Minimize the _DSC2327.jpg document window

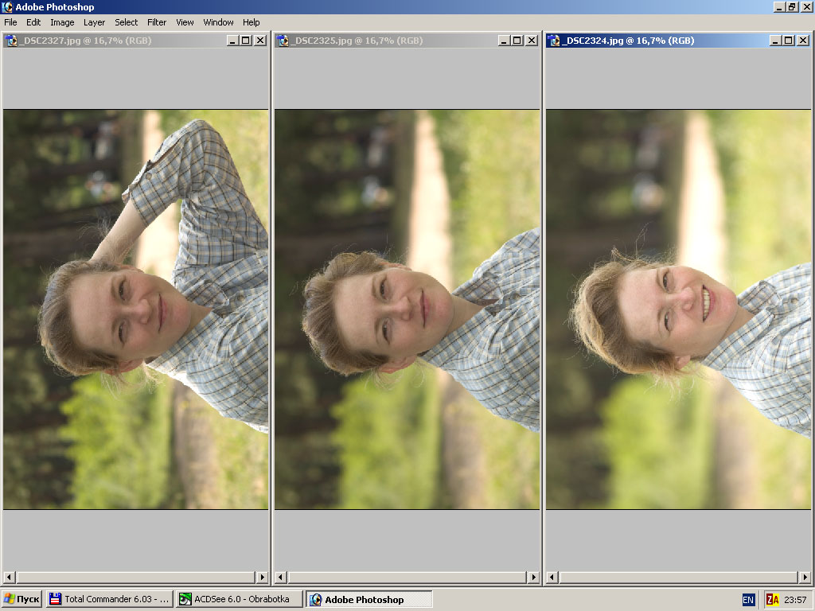pos(233,41)
